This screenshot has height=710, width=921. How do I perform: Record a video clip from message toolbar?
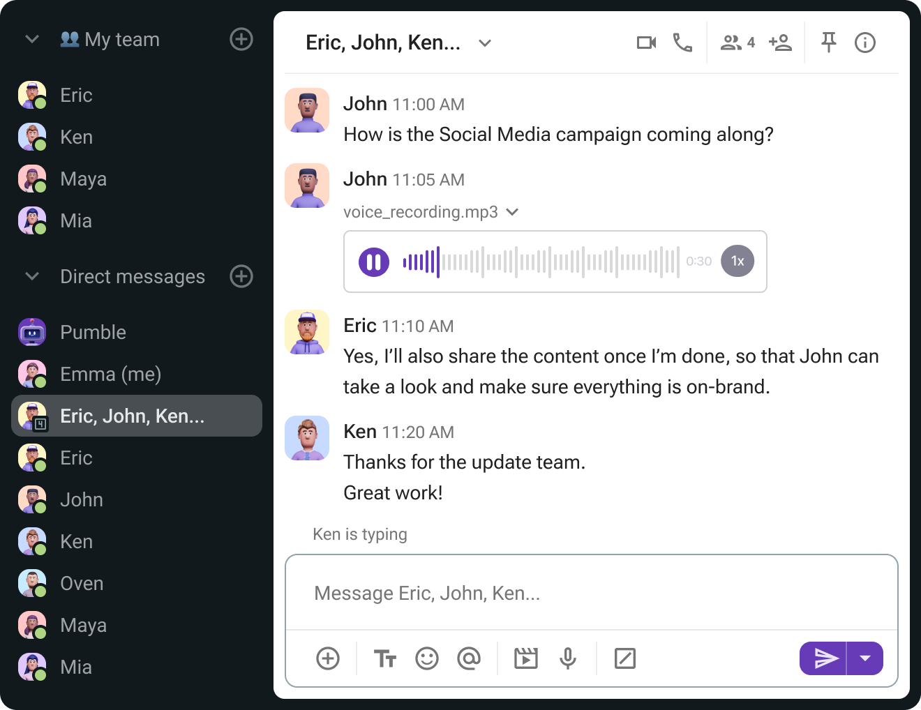(x=526, y=658)
